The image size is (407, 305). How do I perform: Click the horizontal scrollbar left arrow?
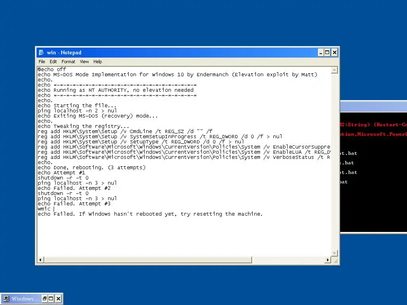point(40,260)
